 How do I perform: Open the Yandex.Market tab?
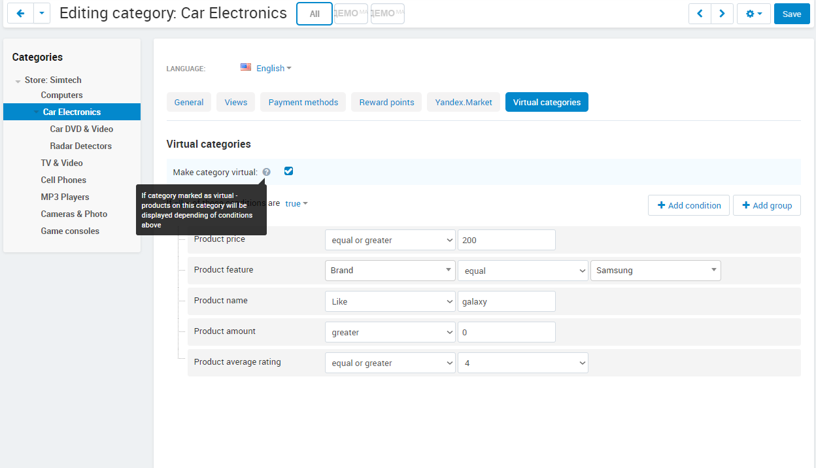point(464,102)
